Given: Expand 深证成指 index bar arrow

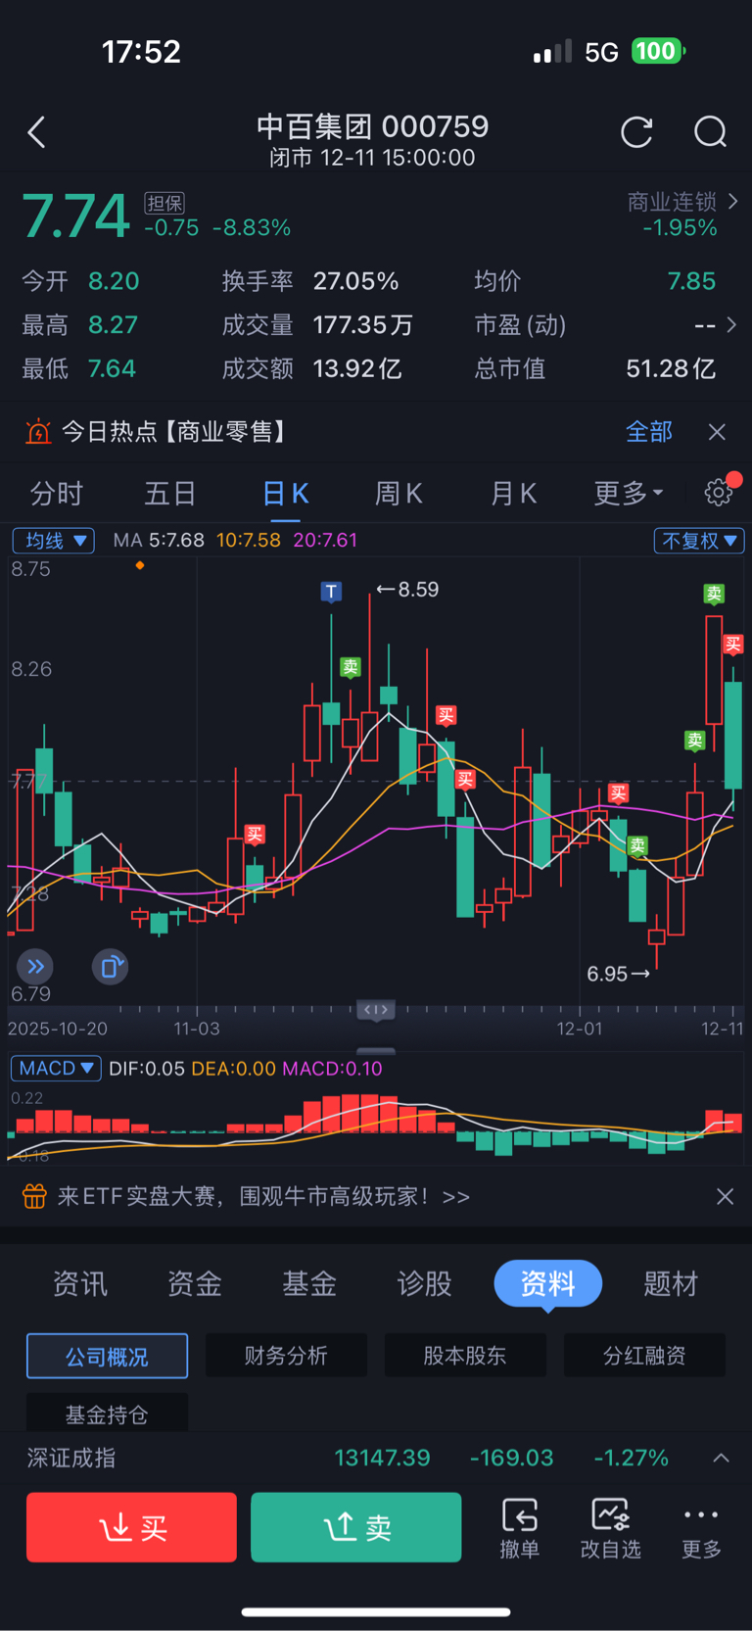Looking at the screenshot, I should (x=722, y=1458).
